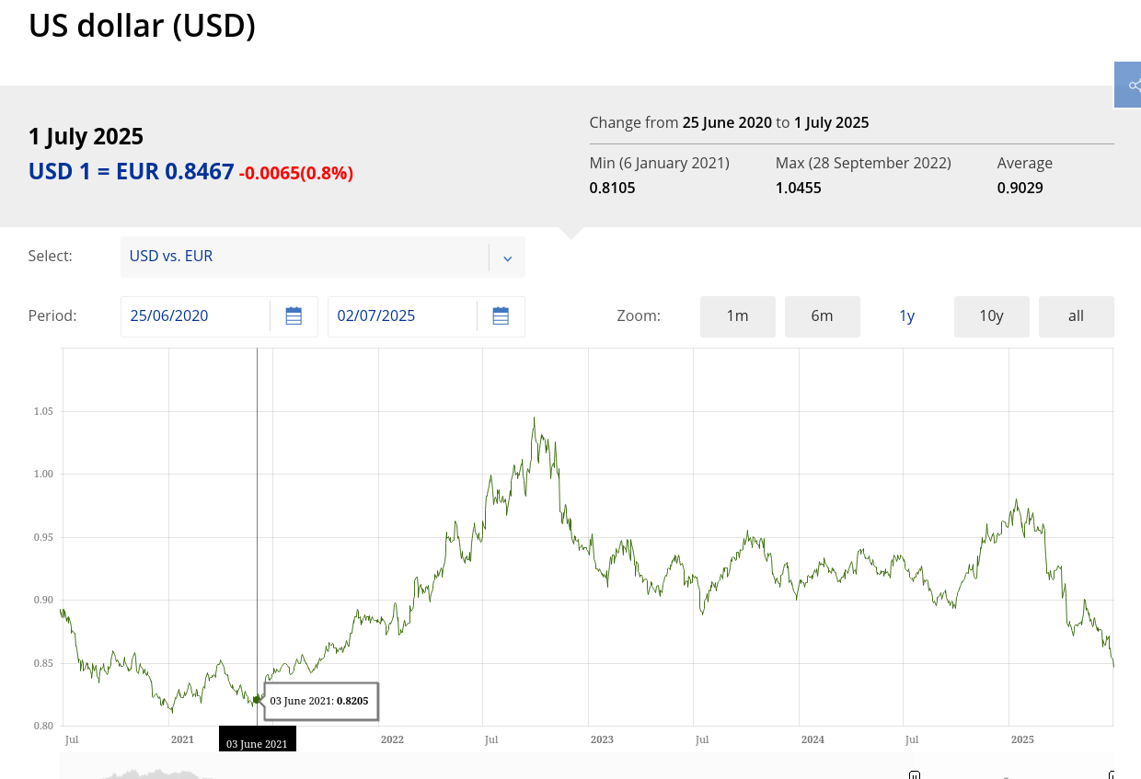Click the share icon at right edge

(1130, 86)
